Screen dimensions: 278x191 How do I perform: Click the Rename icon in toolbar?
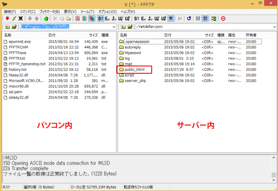point(62,18)
